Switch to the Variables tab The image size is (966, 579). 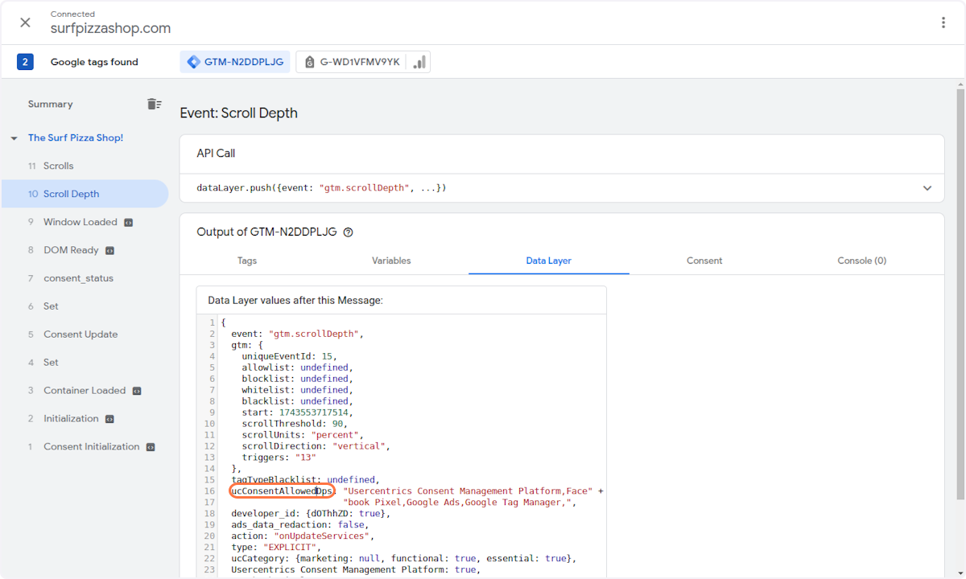click(x=391, y=261)
